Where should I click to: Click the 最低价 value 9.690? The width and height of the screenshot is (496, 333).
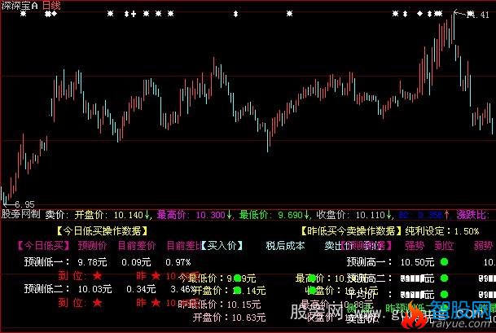click(x=290, y=215)
